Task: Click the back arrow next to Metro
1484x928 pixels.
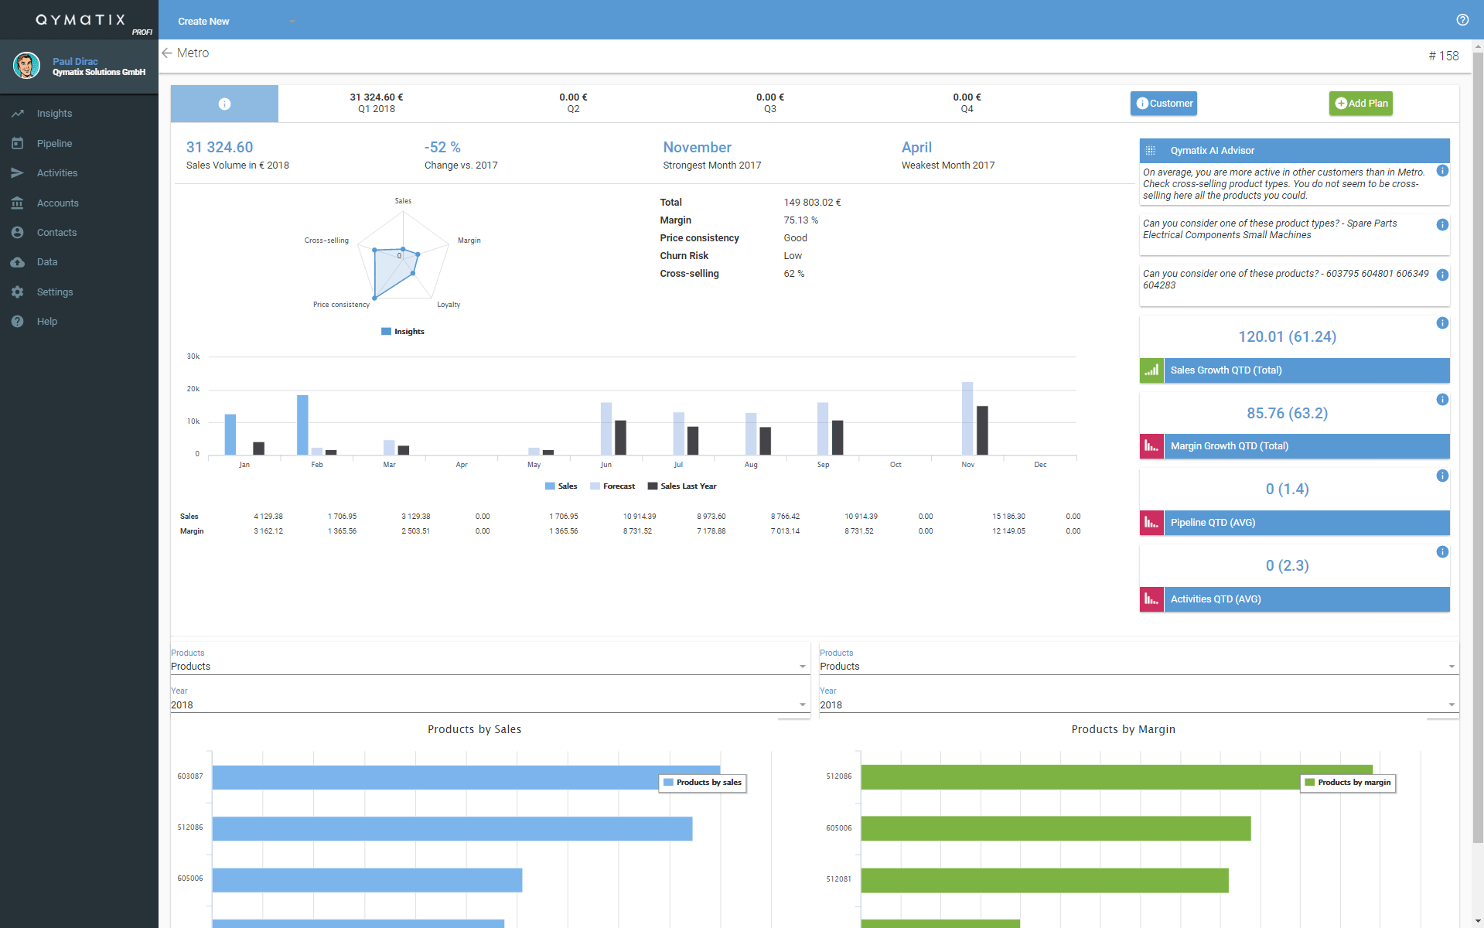Action: pos(167,53)
